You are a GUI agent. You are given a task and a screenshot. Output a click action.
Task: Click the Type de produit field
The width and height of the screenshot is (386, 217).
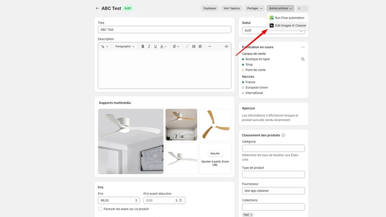point(273,175)
